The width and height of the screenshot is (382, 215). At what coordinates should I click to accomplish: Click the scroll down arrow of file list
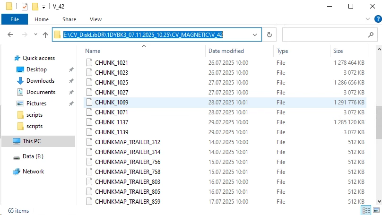click(379, 201)
